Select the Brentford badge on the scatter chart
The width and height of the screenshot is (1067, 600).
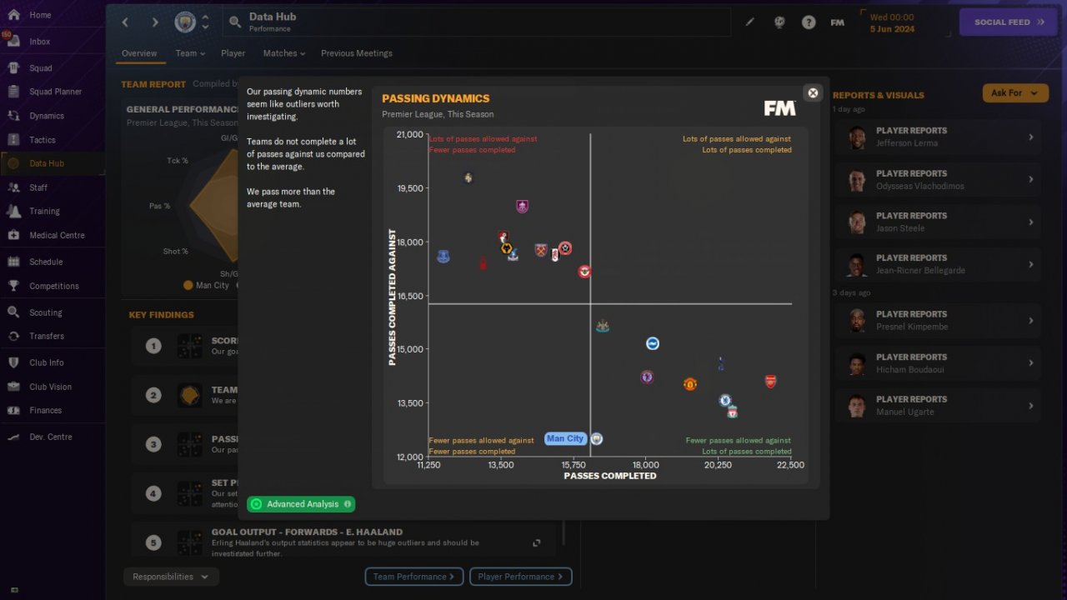[x=585, y=272]
